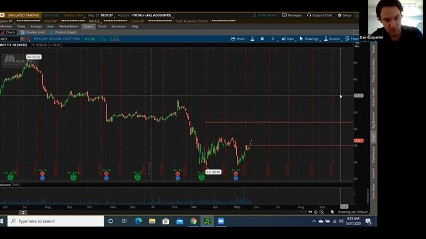Select the 55.02 price-level label on axis
Screen dimensions: 426x239
click(x=359, y=96)
